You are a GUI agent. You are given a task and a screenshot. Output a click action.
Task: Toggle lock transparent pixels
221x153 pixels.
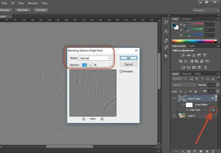point(181,92)
